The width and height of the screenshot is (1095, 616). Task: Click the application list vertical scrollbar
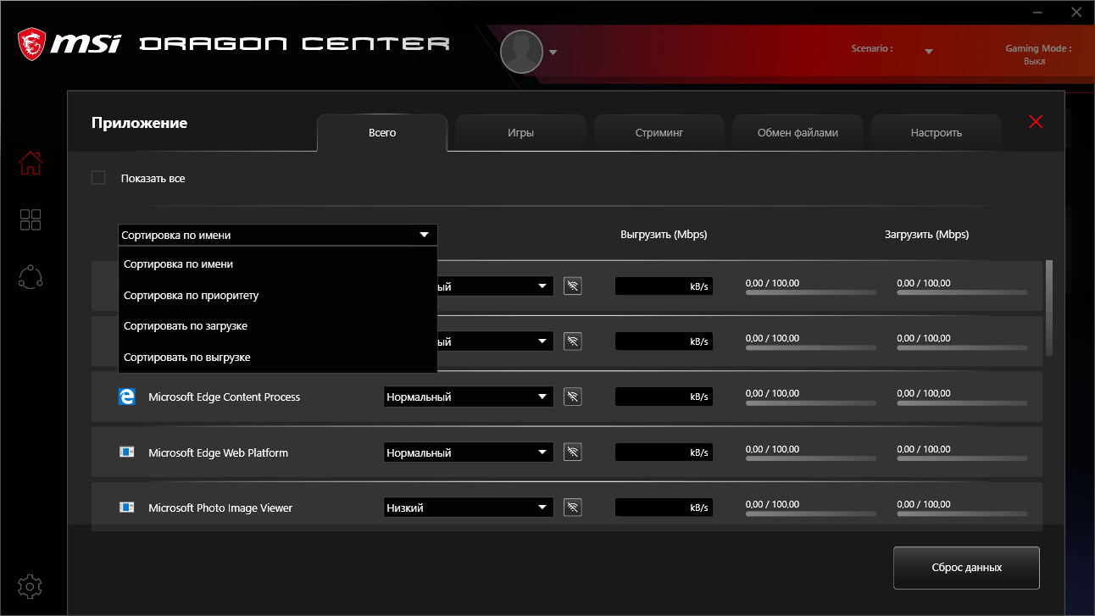(x=1049, y=308)
